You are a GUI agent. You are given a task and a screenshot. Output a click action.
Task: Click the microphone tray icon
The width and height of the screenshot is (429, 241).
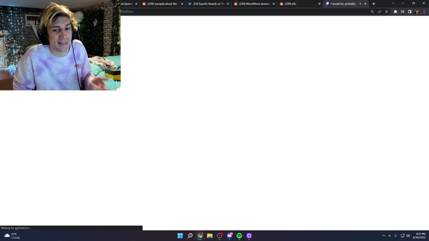395,236
